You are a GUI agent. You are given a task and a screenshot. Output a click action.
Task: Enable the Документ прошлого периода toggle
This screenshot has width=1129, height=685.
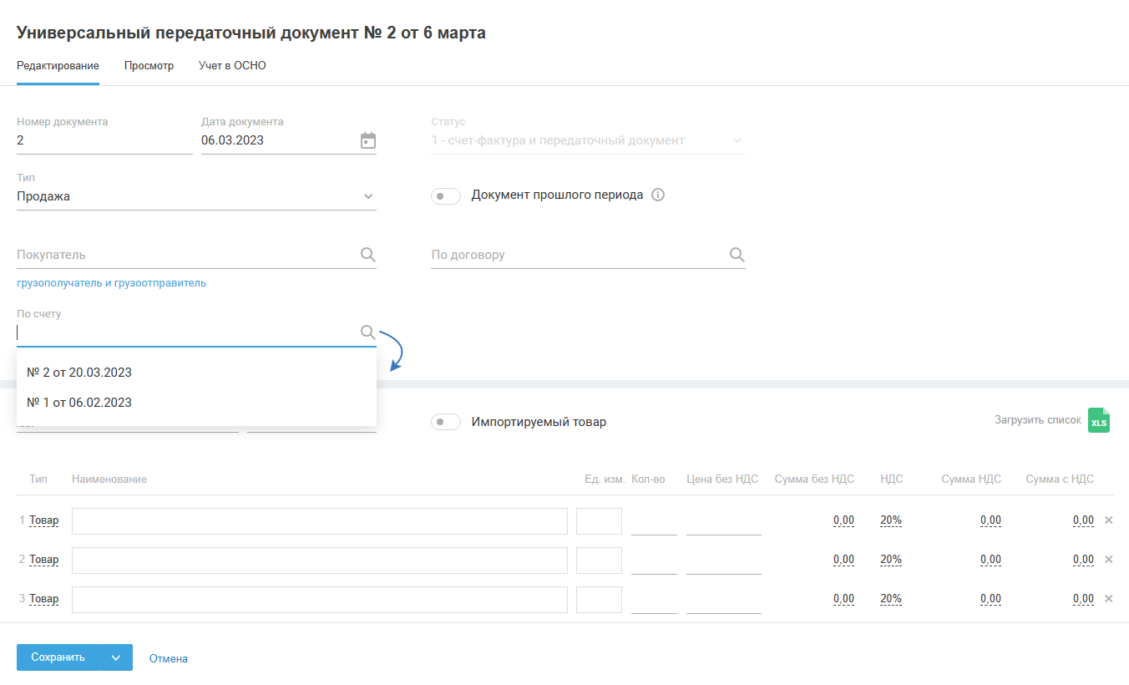pos(446,196)
